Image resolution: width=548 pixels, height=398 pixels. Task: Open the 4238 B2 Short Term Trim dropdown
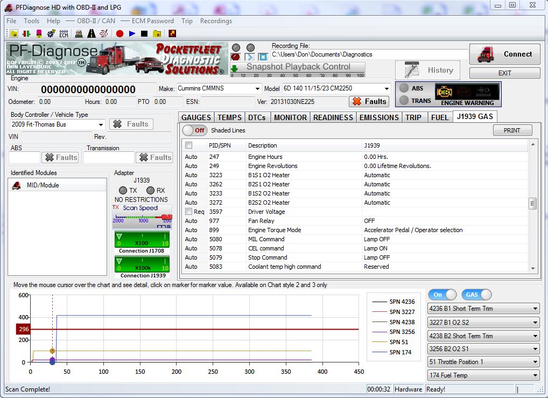click(483, 336)
